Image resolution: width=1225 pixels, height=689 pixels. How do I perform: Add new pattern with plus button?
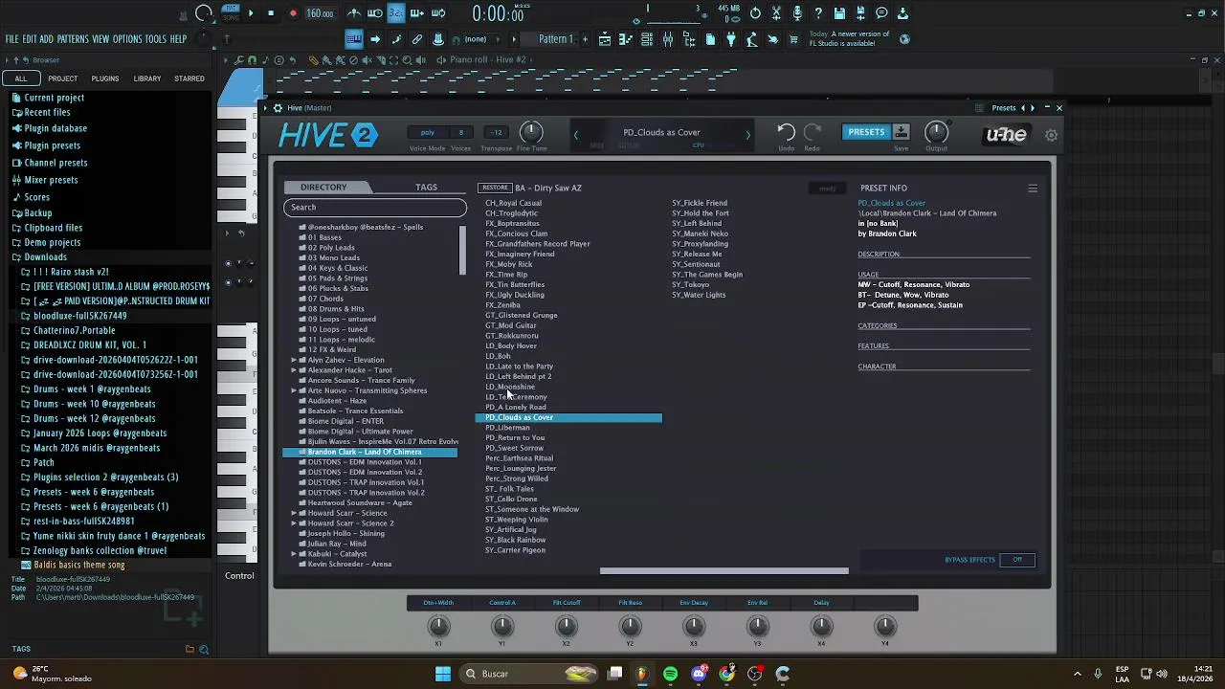(x=584, y=39)
